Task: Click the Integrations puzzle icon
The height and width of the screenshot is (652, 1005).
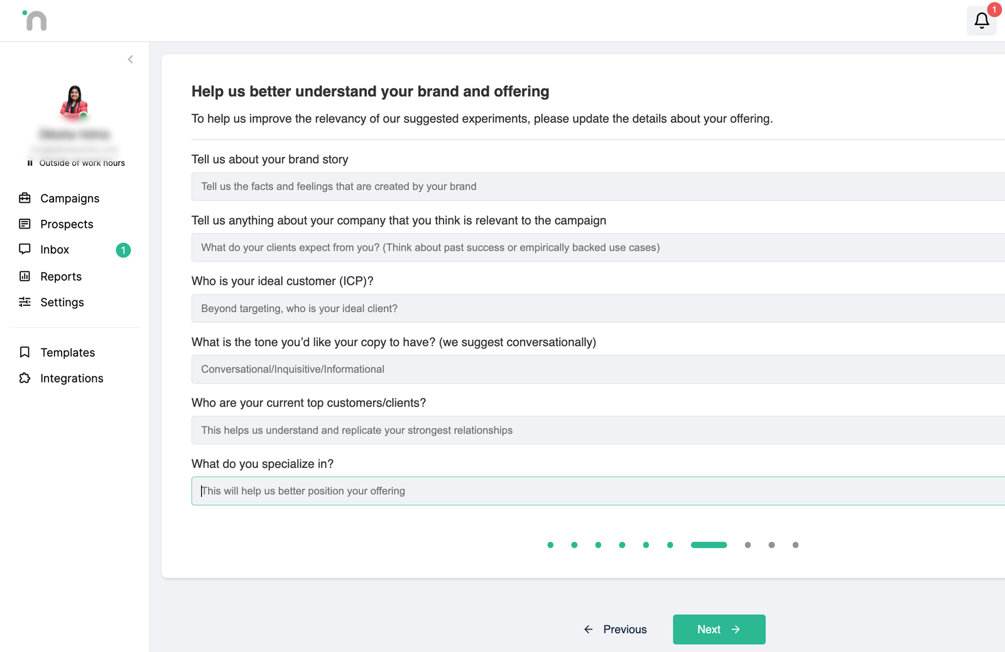Action: (x=25, y=378)
